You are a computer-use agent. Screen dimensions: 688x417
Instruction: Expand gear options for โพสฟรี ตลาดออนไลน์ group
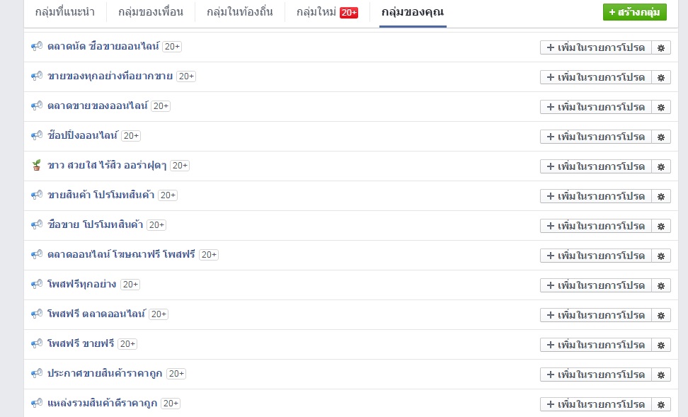[x=661, y=315]
